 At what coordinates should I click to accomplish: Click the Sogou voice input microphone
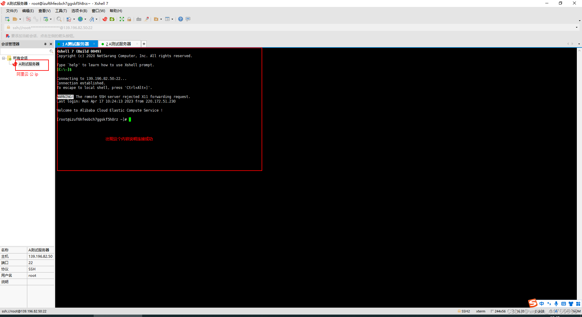pyautogui.click(x=556, y=304)
